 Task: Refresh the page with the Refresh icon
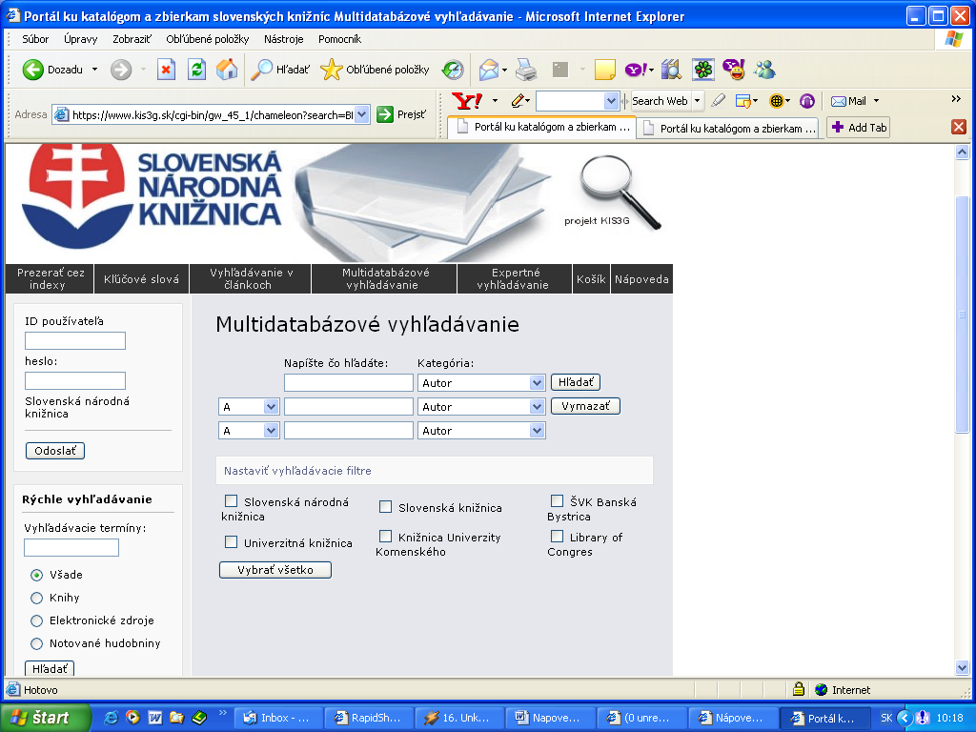coord(196,70)
